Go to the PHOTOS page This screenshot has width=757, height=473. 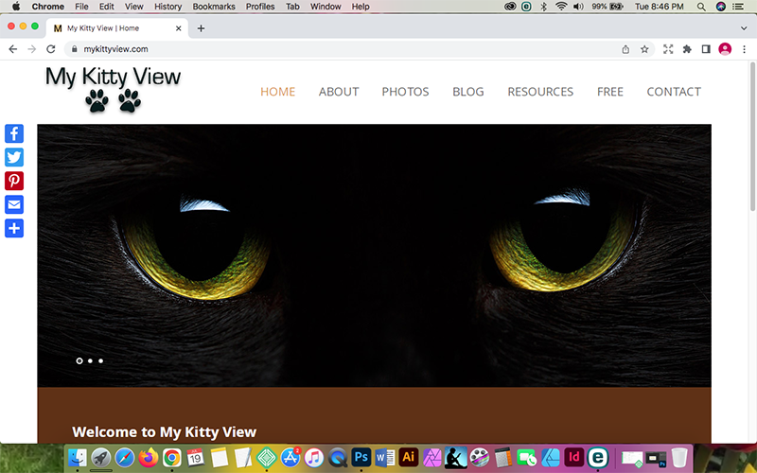coord(405,92)
